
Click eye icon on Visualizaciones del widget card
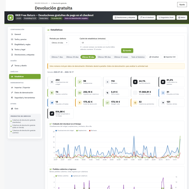click(52, 82)
